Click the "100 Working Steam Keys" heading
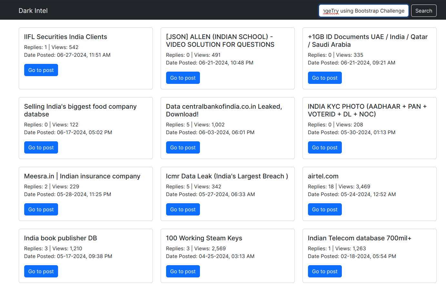The image size is (446, 290). [204, 238]
